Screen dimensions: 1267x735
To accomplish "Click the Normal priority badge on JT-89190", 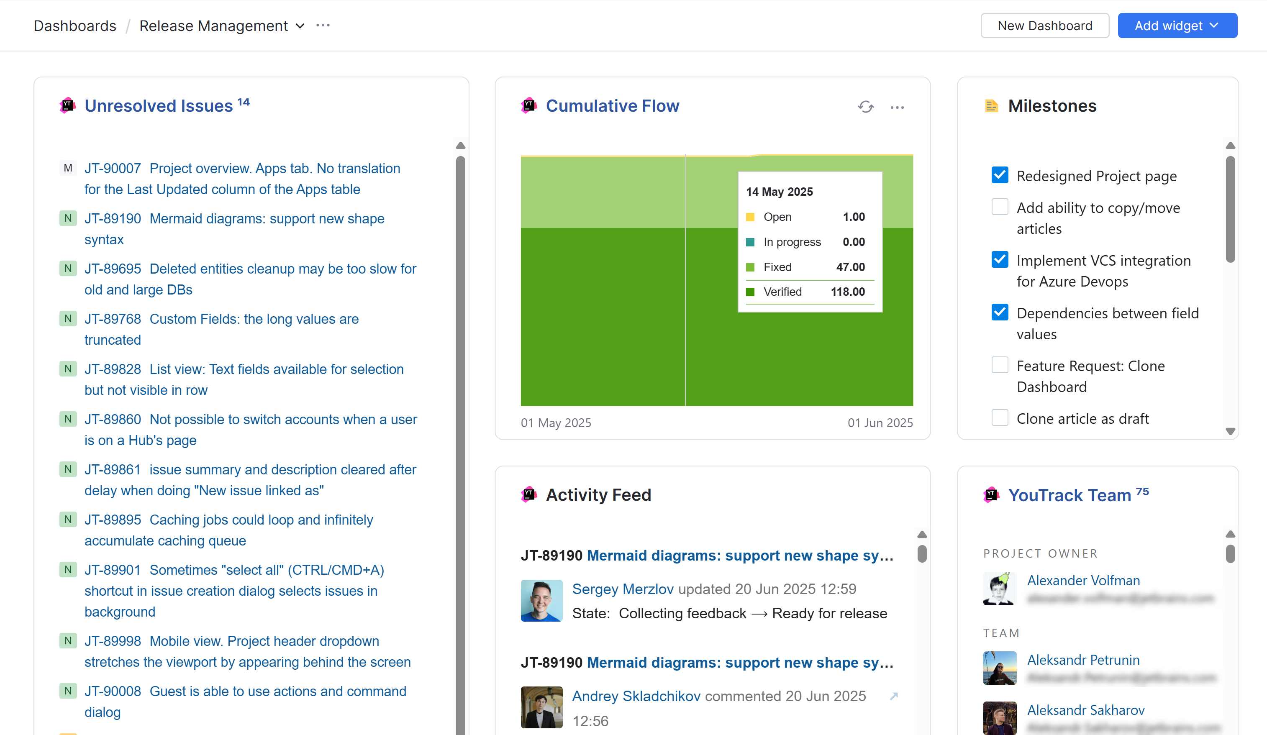I will [x=68, y=218].
